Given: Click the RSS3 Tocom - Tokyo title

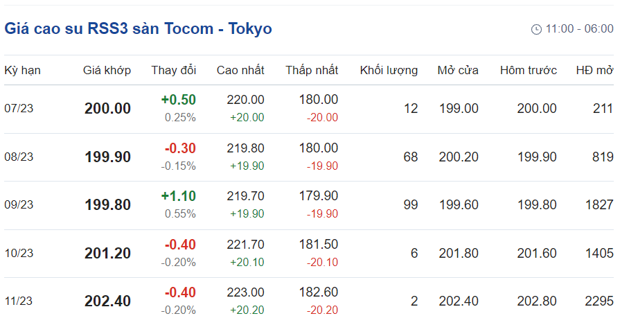Looking at the screenshot, I should (x=138, y=28).
